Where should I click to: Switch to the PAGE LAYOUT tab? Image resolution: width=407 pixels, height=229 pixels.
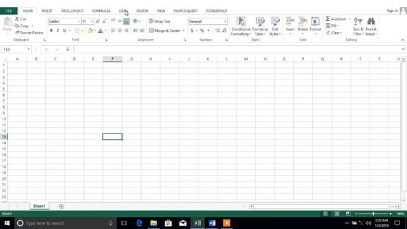coord(72,11)
